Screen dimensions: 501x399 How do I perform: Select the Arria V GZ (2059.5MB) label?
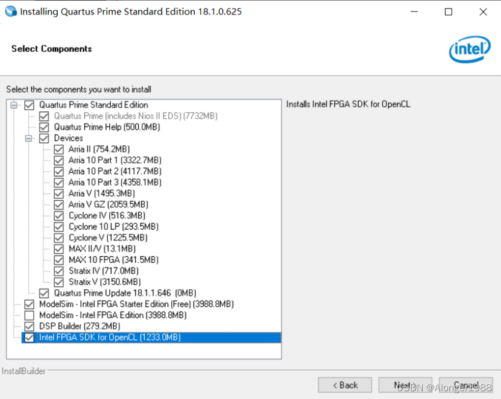109,204
